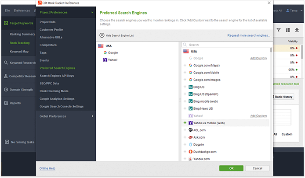The width and height of the screenshot is (305, 178).
Task: Click the X icon to hide search engine list
Action: click(102, 35)
